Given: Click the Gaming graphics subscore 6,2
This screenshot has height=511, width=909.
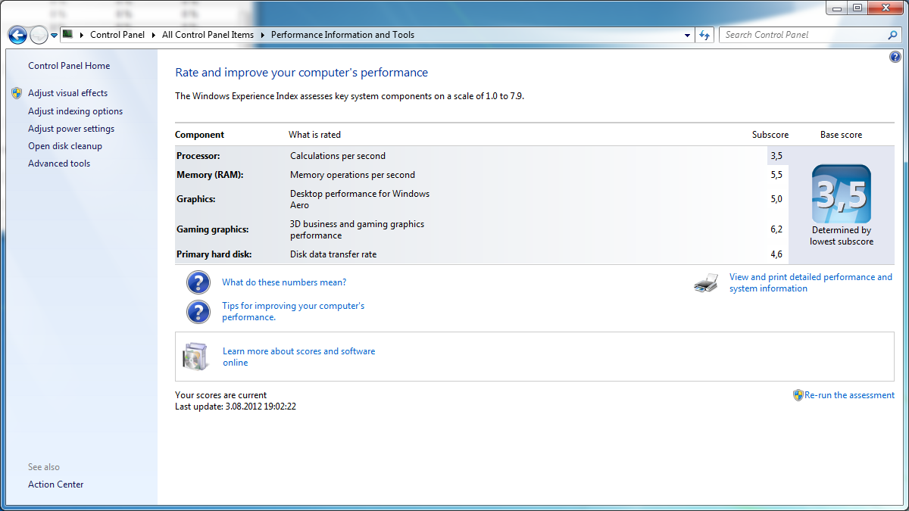Looking at the screenshot, I should pyautogui.click(x=776, y=229).
